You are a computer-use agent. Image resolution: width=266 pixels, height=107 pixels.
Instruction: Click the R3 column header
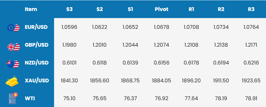coord(251,9)
